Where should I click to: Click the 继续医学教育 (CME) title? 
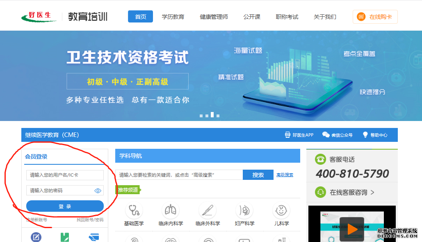(x=52, y=134)
